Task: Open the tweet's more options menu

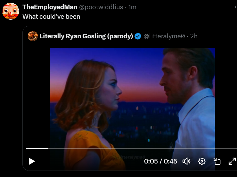Action: click(x=235, y=7)
